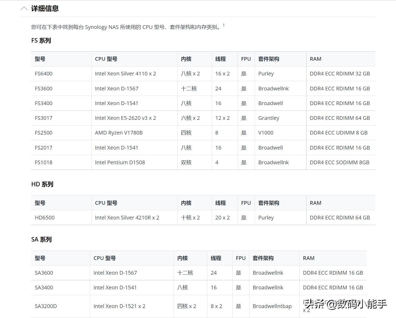The image size is (396, 318).
Task: Select the FS6400 model row
Action: [x=43, y=74]
